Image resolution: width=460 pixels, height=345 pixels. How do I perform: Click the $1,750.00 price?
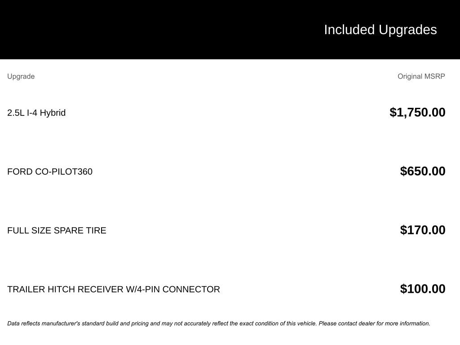pos(417,112)
